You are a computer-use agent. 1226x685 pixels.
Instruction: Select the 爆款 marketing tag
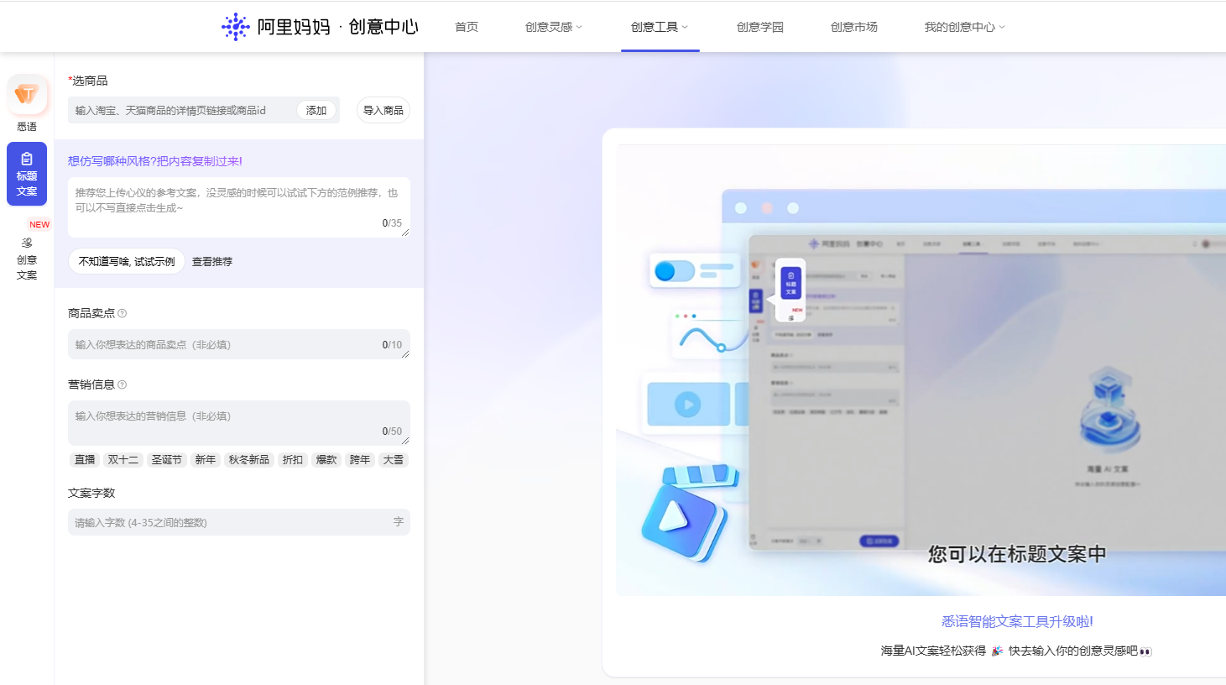click(x=326, y=459)
